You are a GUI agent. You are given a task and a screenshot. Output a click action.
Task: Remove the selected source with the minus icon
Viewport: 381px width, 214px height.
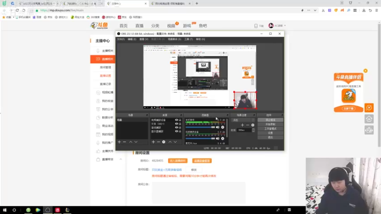[x=159, y=142]
